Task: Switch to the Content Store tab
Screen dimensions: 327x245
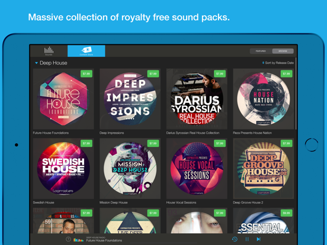Action: pos(86,51)
